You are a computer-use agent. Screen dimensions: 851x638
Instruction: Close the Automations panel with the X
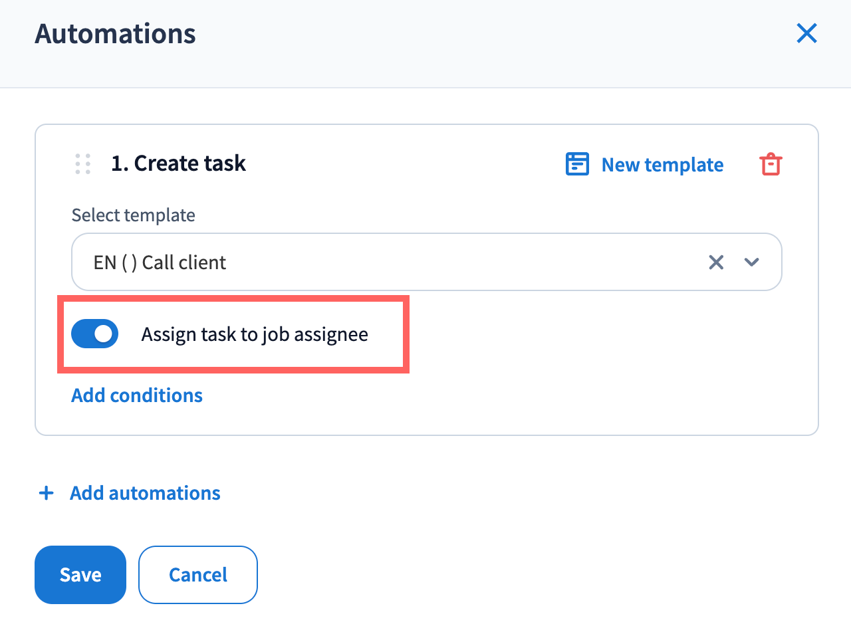(x=806, y=33)
